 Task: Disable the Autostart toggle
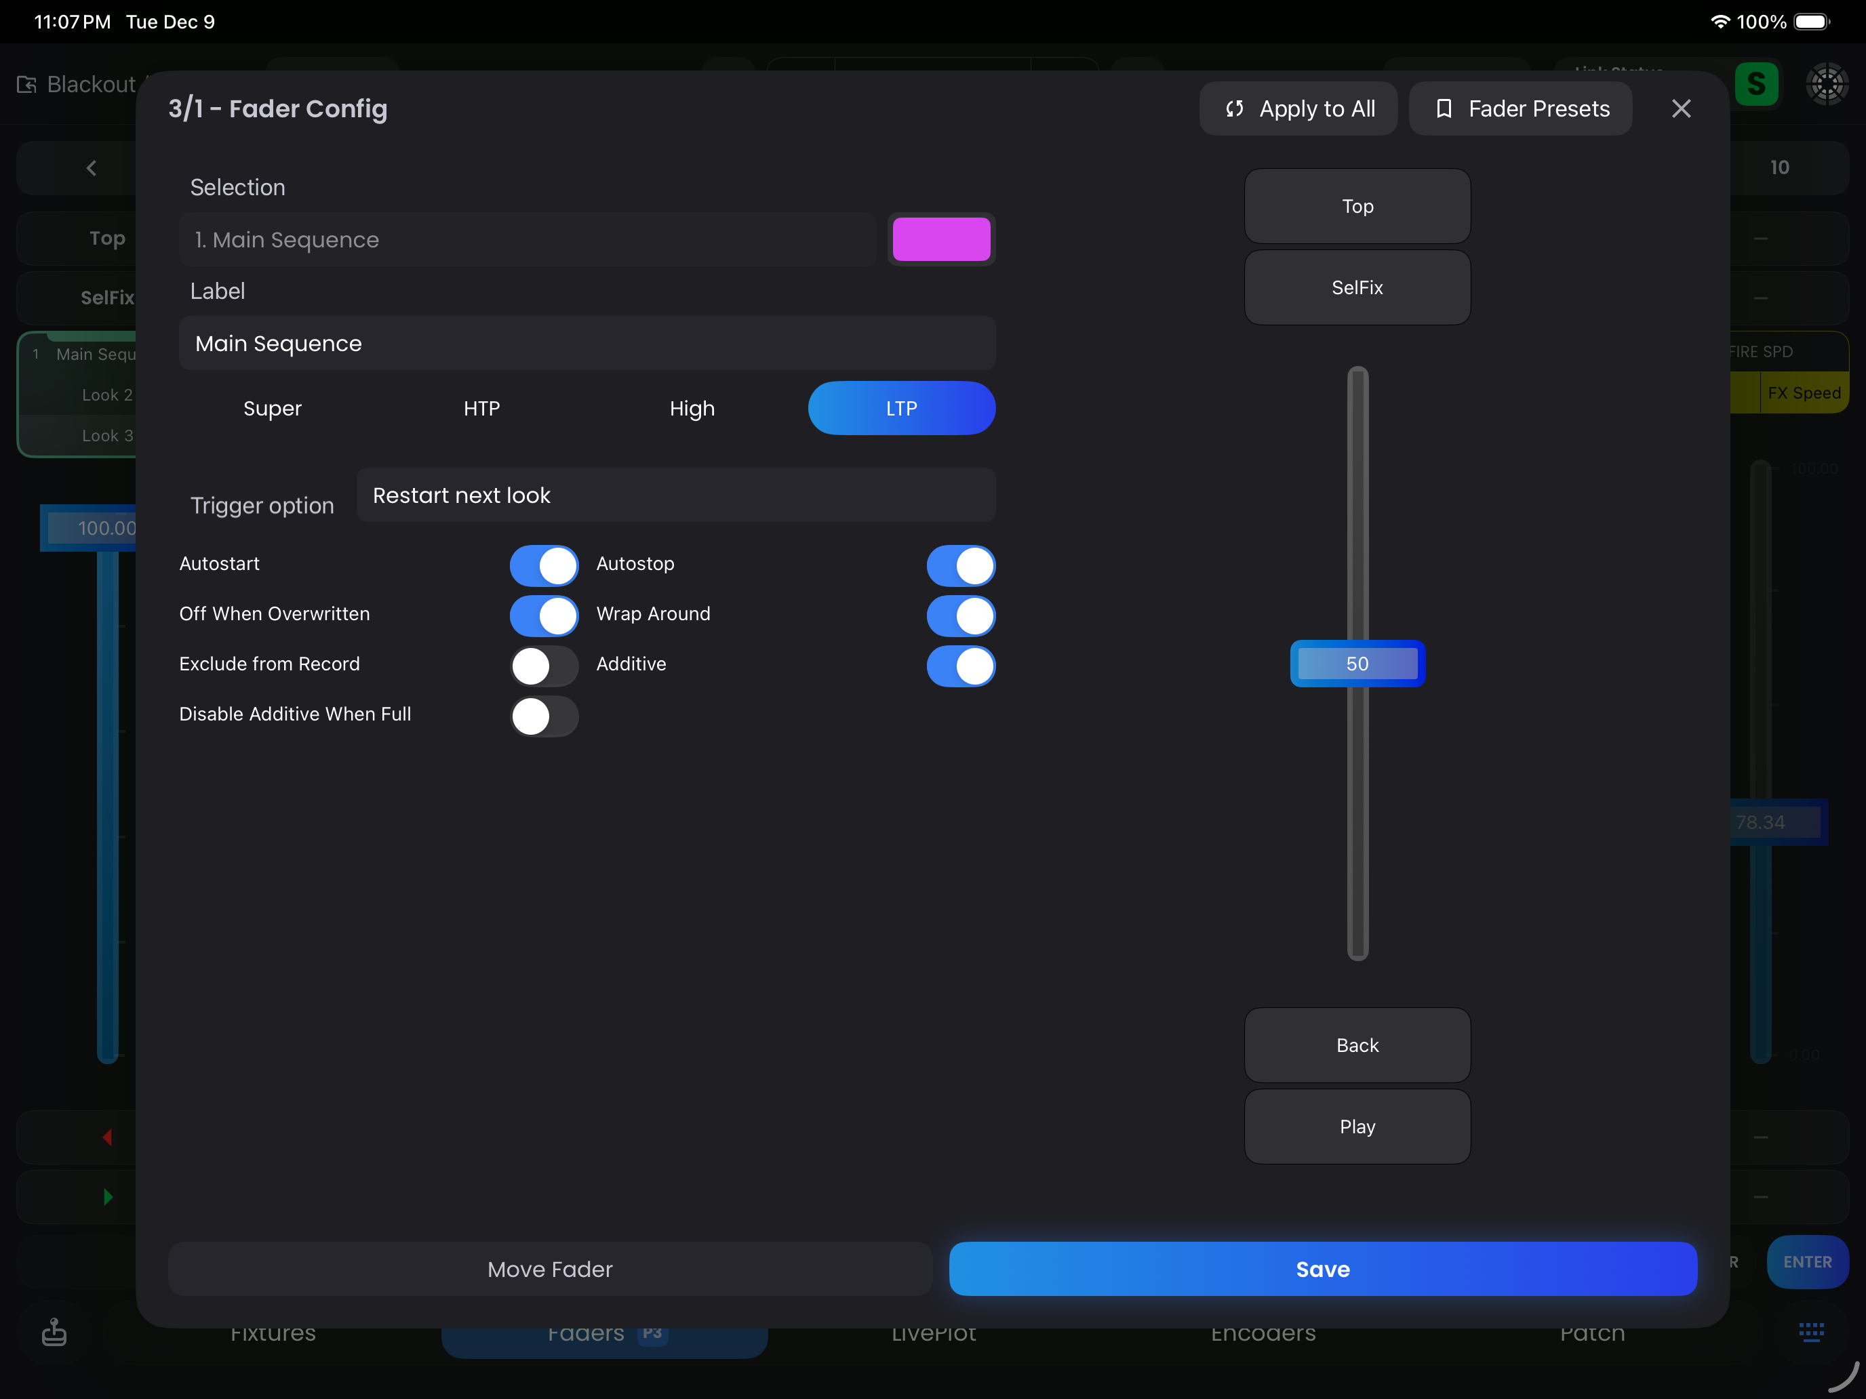click(x=544, y=565)
